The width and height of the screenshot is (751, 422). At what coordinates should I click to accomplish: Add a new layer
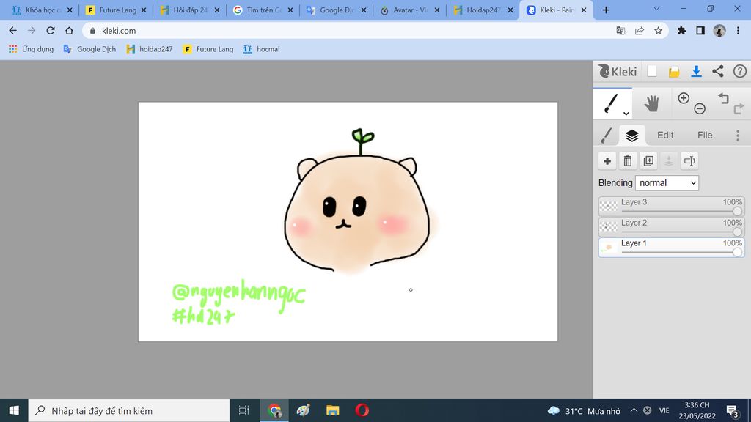[607, 161]
